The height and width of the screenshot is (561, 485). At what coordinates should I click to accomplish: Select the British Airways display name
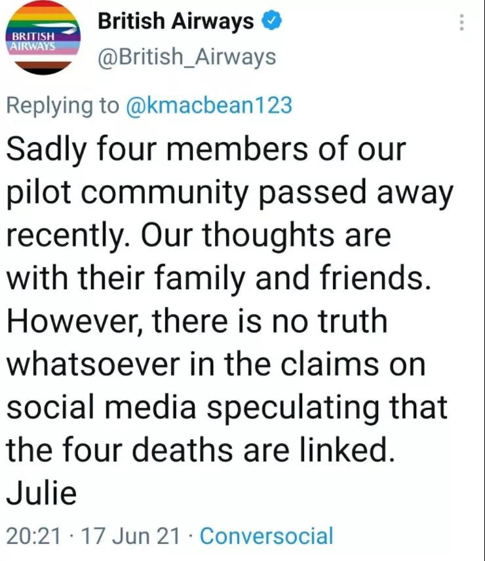point(176,21)
